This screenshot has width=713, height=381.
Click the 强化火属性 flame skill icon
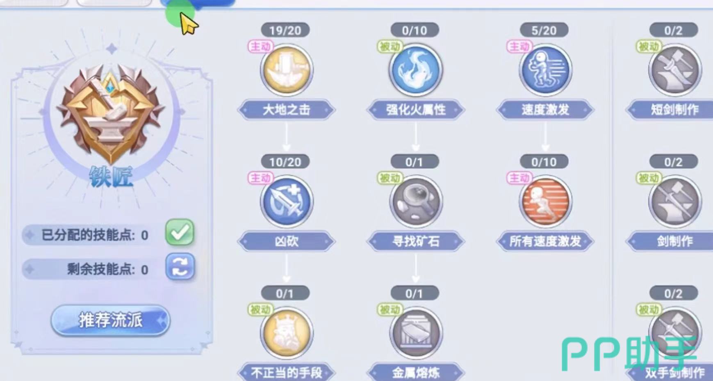[x=416, y=70]
